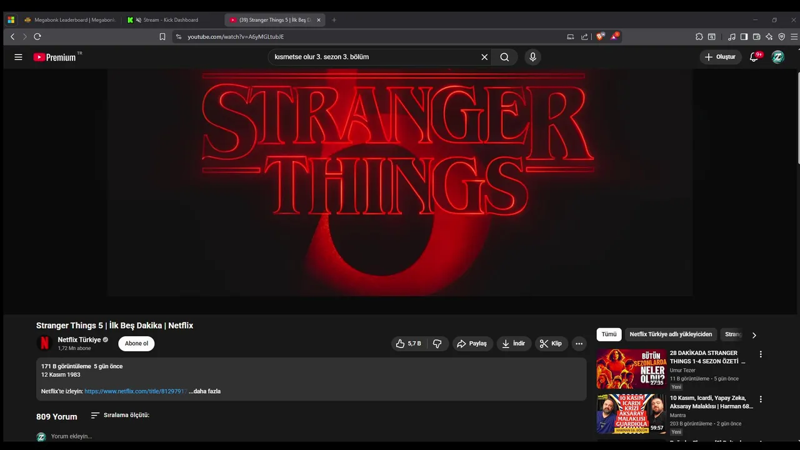Open Sıralama ölçütü sort dropdown
800x450 pixels.
click(x=120, y=415)
